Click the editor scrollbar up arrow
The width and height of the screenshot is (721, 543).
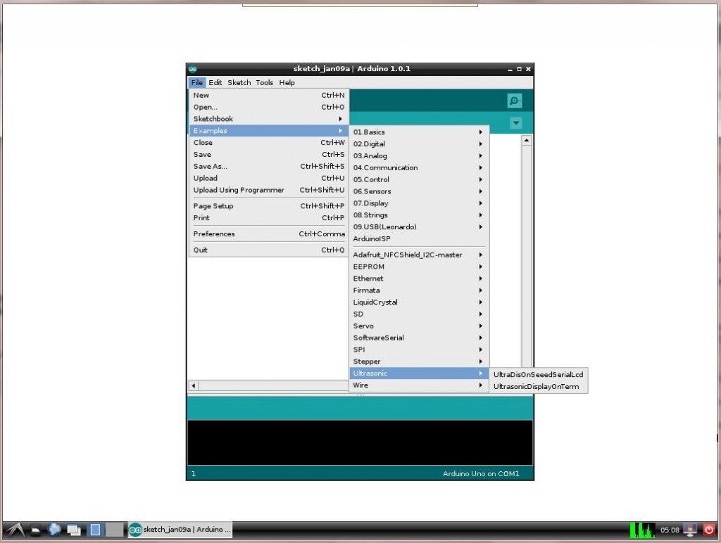pyautogui.click(x=526, y=141)
